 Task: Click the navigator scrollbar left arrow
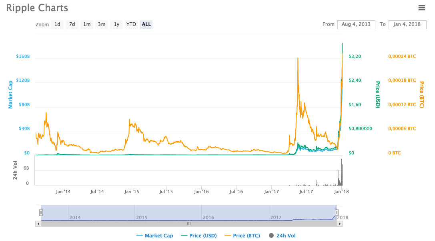[x=38, y=224]
